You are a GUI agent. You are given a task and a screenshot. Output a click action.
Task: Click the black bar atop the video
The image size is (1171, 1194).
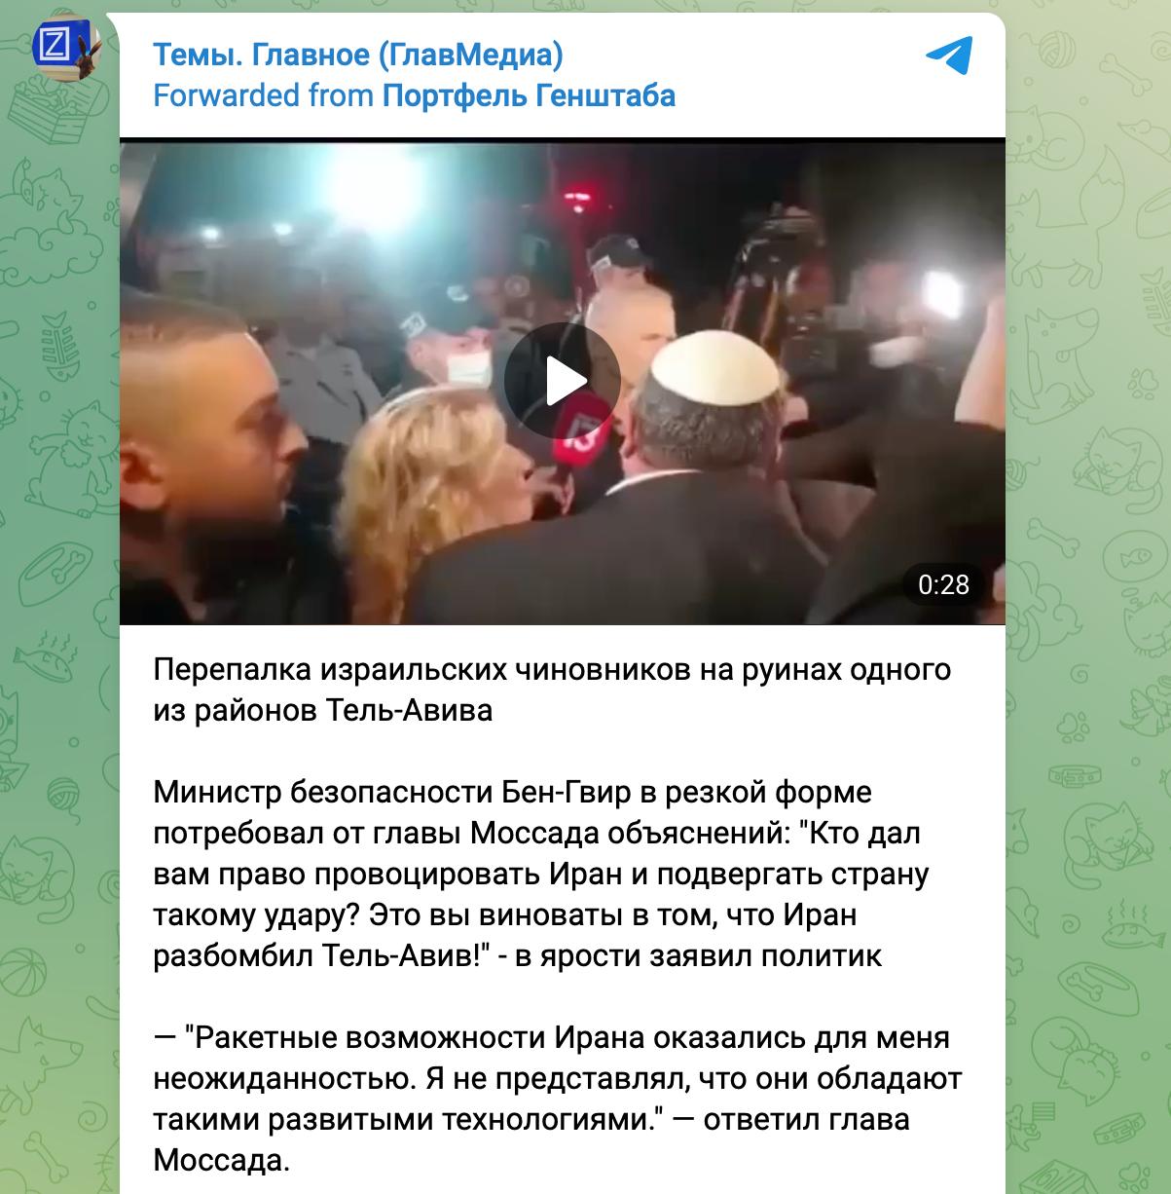[563, 144]
